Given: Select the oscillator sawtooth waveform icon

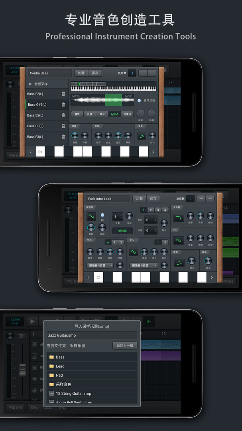Looking at the screenshot, I should 91,217.
